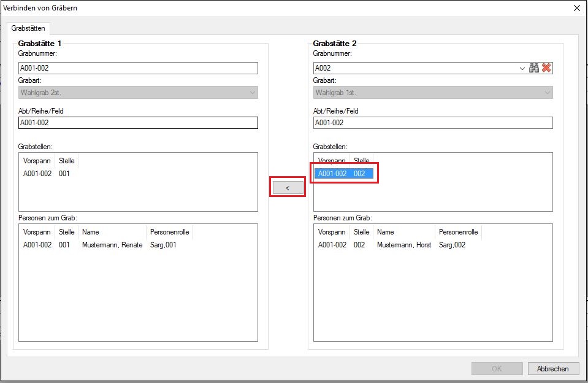This screenshot has height=383, width=588.
Task: Click the red X clear icon
Action: tap(546, 68)
